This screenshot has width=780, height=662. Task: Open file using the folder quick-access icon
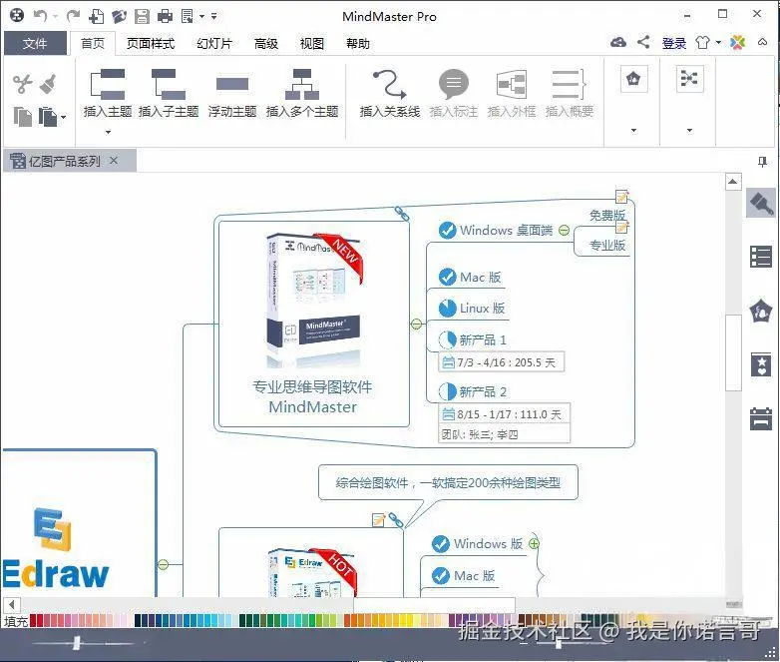[x=119, y=16]
